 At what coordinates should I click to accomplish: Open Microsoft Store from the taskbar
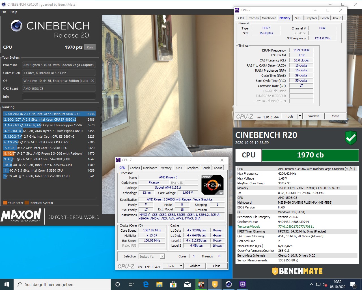[173, 284]
